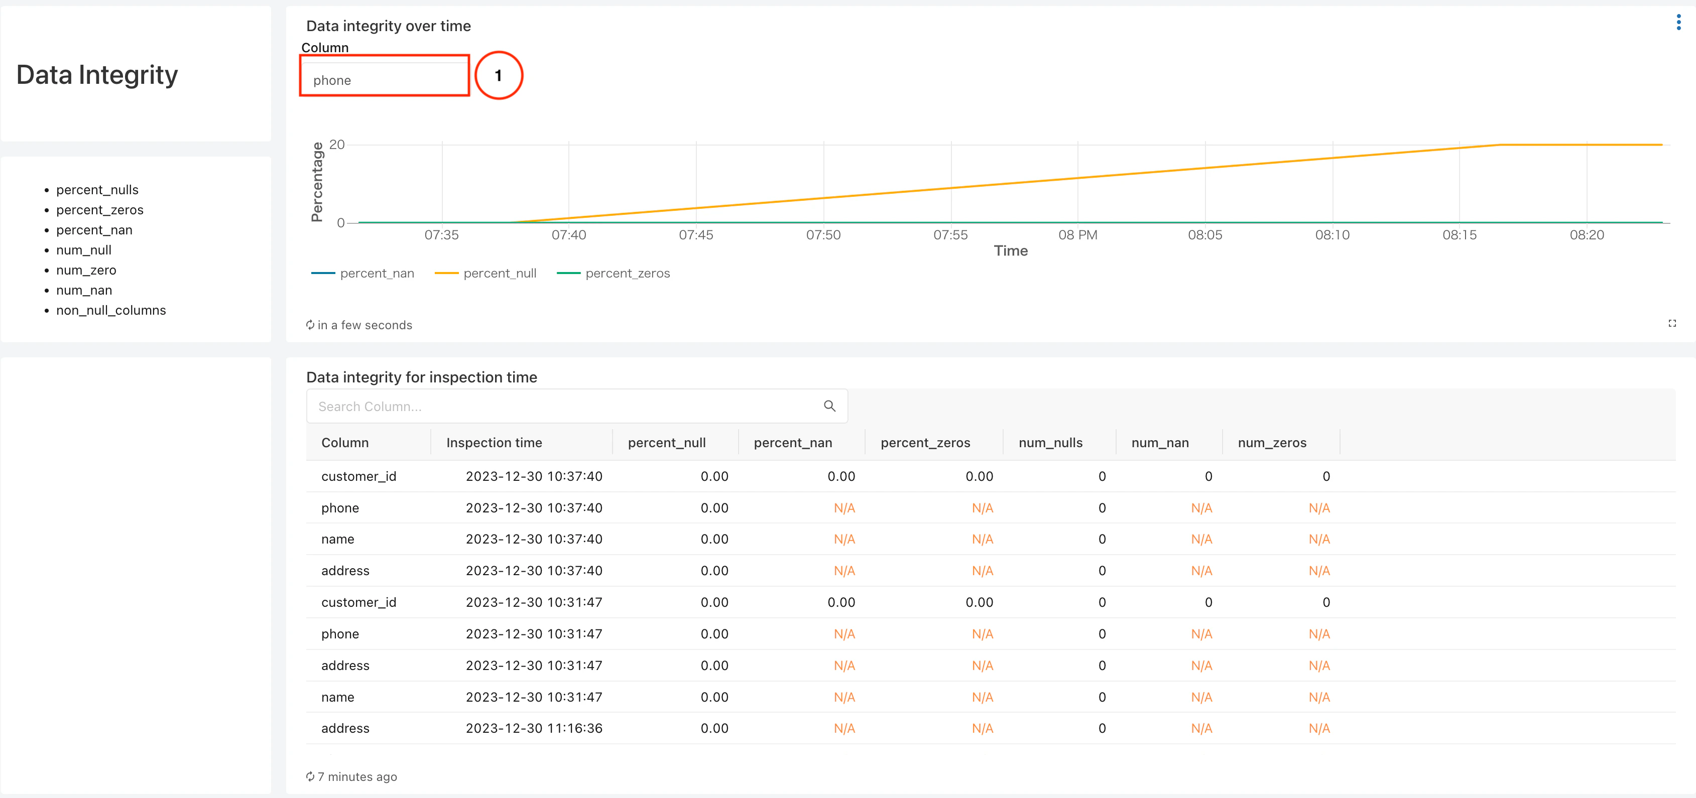
Task: Sort by num_zeros column header
Action: (1271, 443)
